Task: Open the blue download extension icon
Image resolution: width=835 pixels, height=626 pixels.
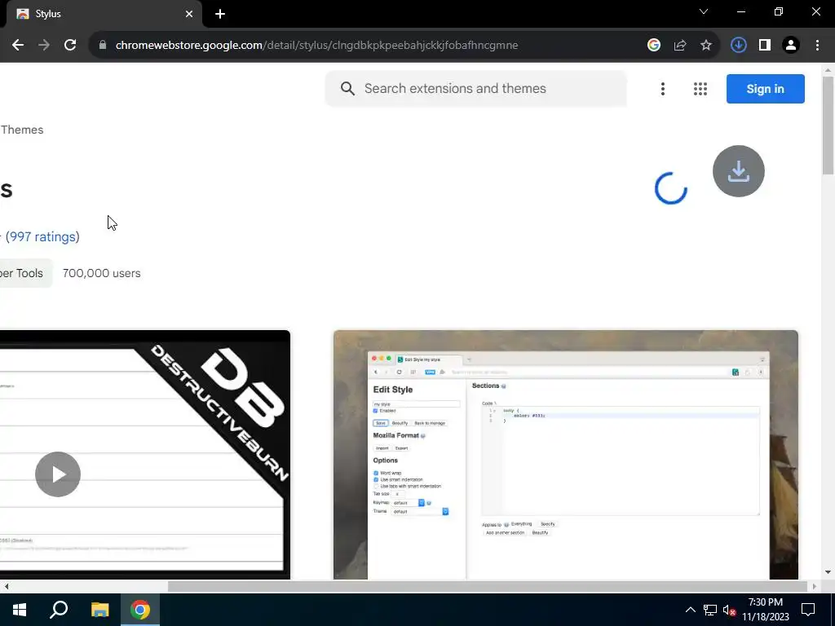Action: 738,46
